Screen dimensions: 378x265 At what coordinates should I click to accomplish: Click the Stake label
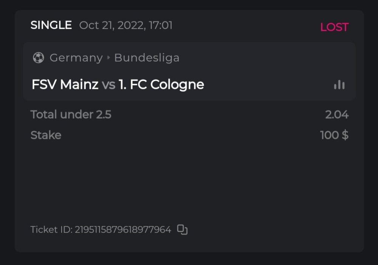click(x=46, y=135)
